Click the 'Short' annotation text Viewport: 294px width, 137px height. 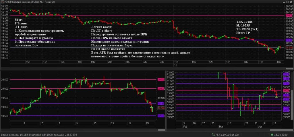tap(19, 20)
